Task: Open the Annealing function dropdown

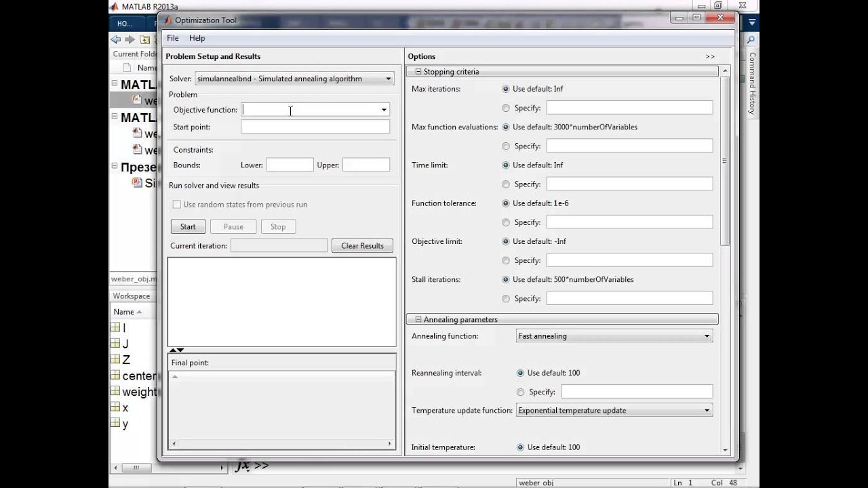Action: (x=614, y=336)
